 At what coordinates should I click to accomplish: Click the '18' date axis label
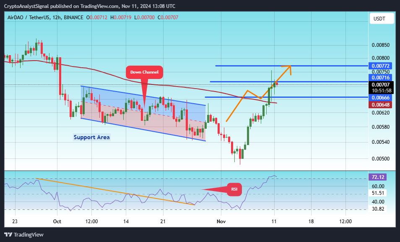click(x=311, y=222)
